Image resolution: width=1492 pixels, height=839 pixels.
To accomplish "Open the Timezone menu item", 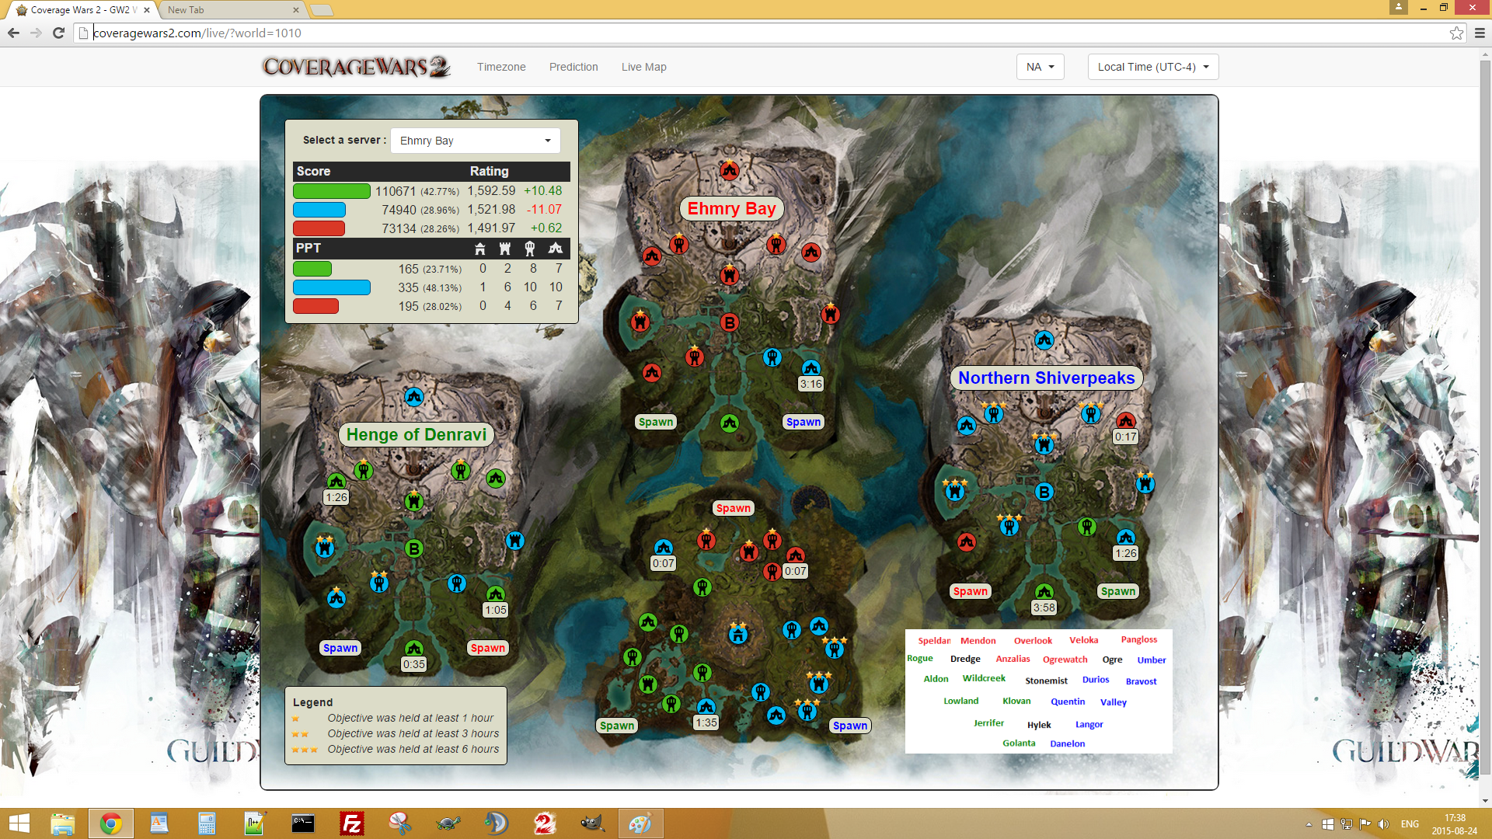I will (x=501, y=67).
